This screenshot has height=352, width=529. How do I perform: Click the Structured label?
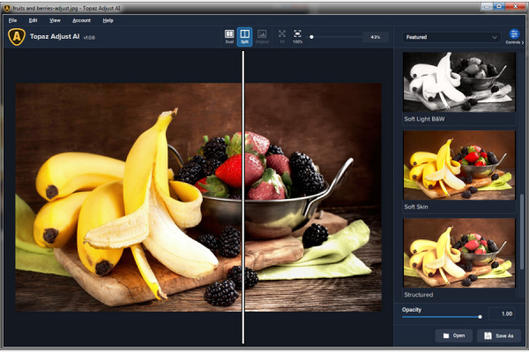(418, 295)
